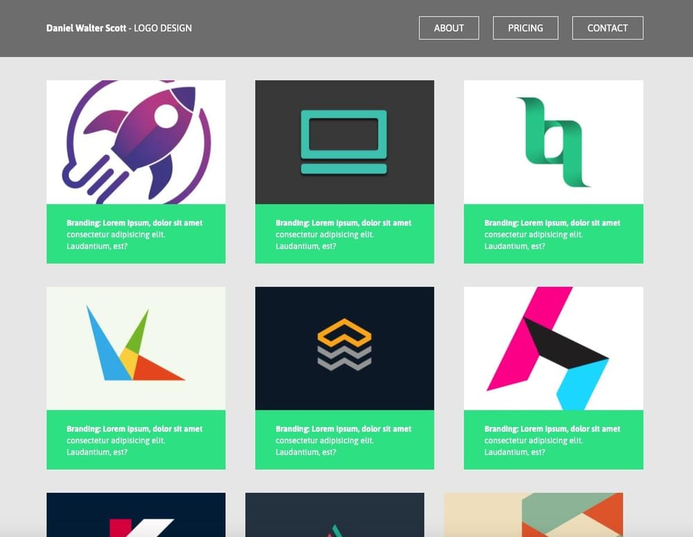View the colorful origami bird logo
This screenshot has width=693, height=537.
click(135, 346)
